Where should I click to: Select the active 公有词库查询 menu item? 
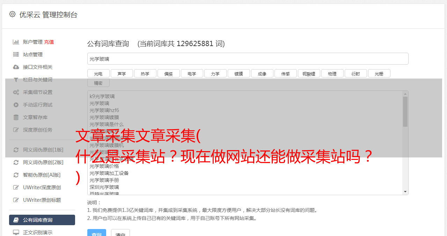point(42,220)
